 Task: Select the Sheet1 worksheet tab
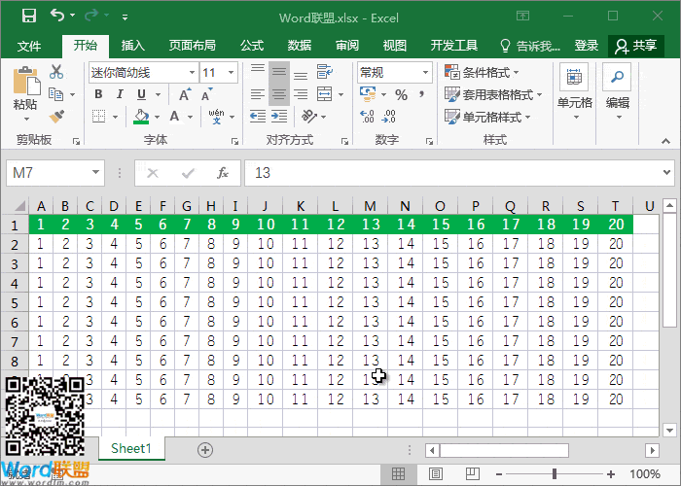pos(131,448)
